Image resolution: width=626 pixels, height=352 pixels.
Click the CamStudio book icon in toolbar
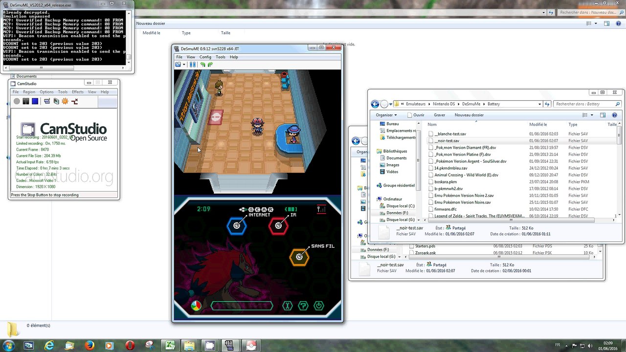pos(56,101)
